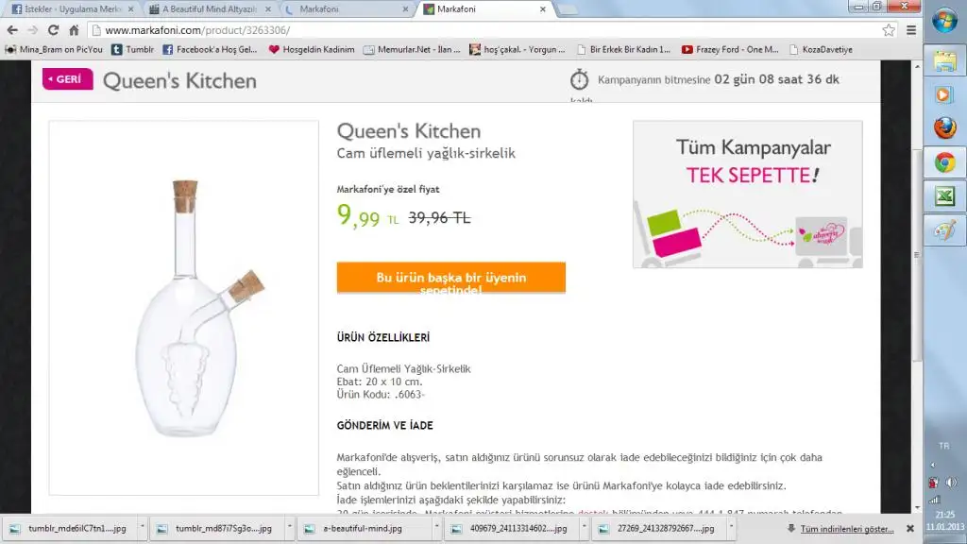Click the Tüm Kampanyalar Tek Sepette banner
Viewport: 967px width, 544px height.
coord(748,195)
